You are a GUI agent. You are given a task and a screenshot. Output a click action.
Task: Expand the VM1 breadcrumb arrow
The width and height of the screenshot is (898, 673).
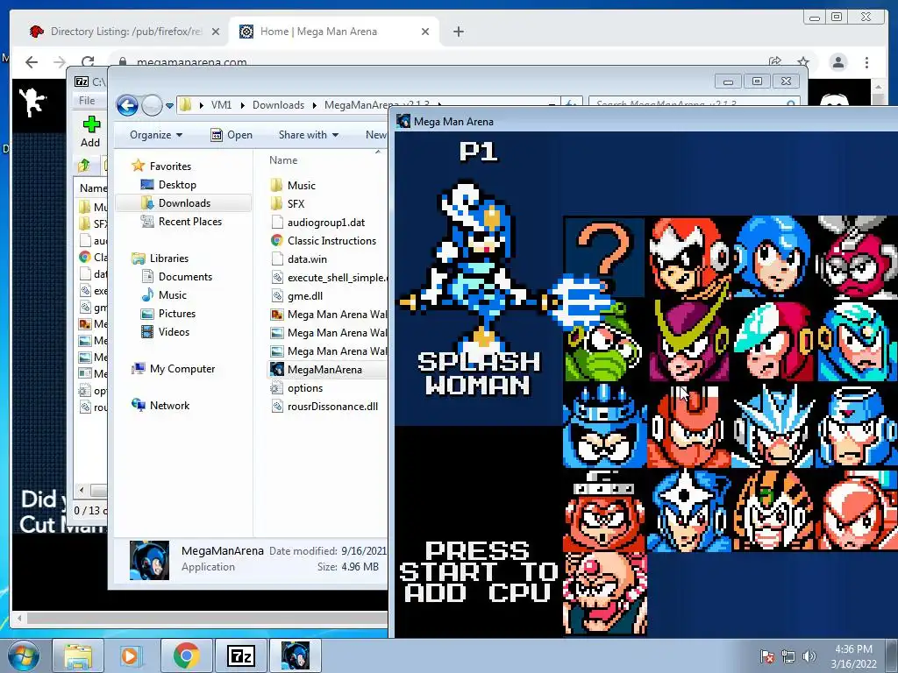[x=243, y=105]
